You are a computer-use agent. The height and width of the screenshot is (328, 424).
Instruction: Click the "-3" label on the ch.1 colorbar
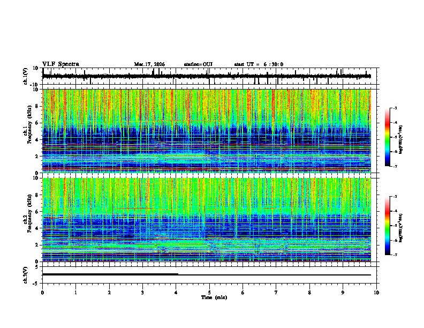[395, 108]
